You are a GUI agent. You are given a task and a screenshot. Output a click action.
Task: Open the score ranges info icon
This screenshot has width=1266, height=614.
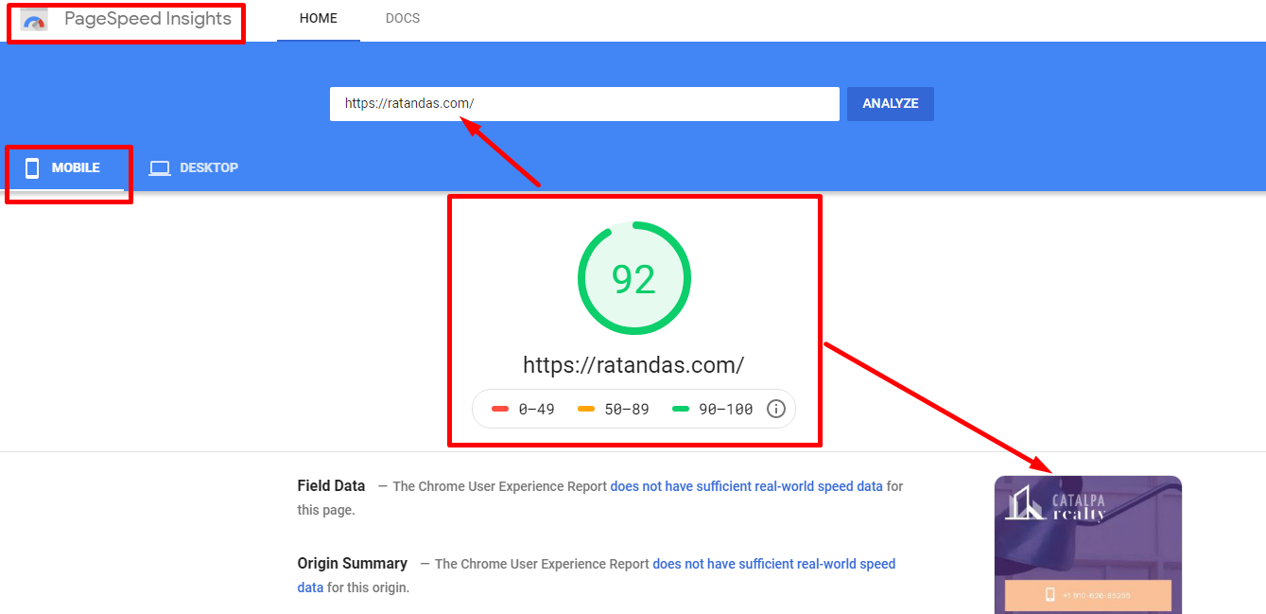[775, 408]
